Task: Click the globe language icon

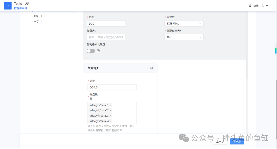Action: click(250, 6)
